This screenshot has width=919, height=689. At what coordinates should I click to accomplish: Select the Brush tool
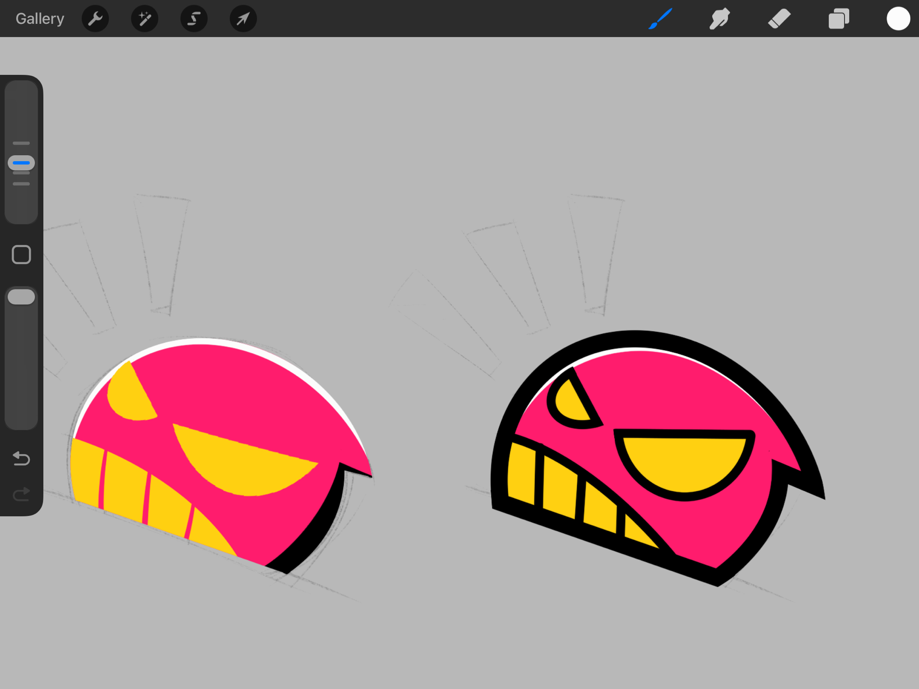click(x=660, y=19)
